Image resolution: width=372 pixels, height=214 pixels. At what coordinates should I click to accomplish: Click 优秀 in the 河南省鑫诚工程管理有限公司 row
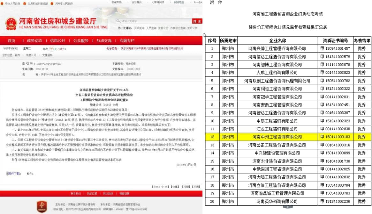(362, 193)
